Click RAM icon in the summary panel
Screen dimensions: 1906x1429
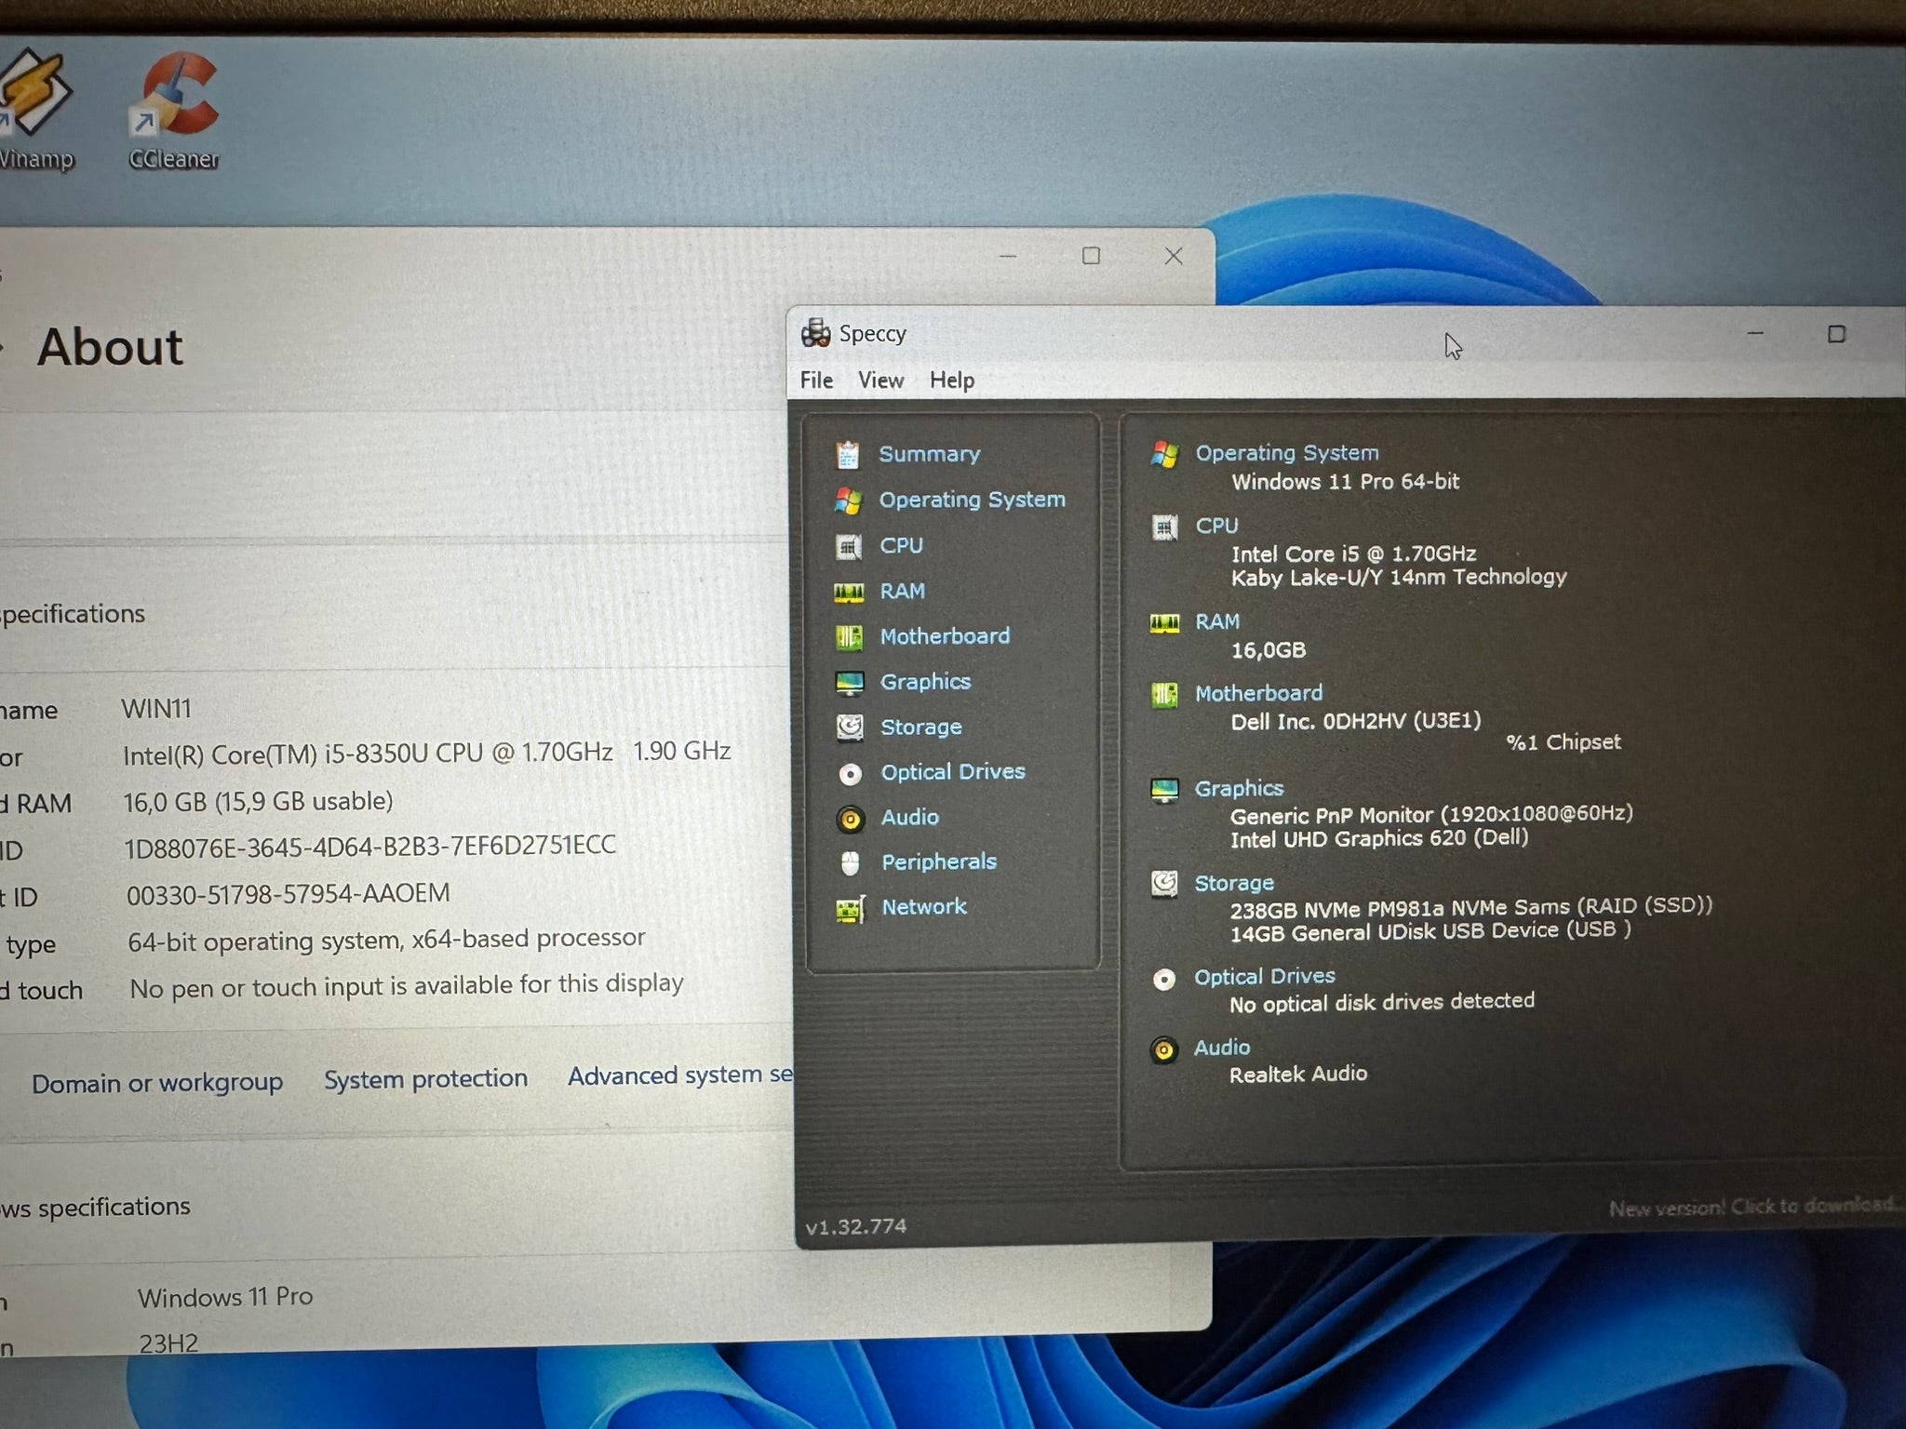tap(1164, 623)
